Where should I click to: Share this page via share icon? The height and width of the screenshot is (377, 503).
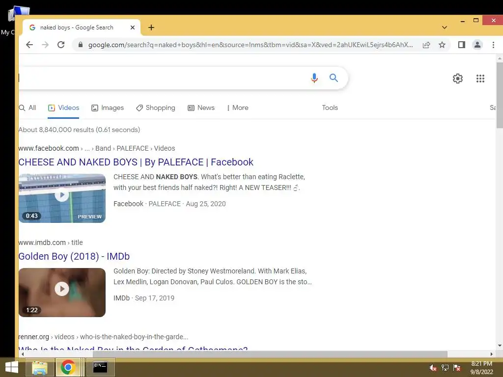(x=426, y=45)
